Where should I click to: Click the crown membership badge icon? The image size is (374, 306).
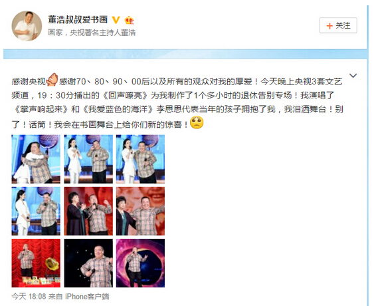pyautogui.click(x=129, y=20)
